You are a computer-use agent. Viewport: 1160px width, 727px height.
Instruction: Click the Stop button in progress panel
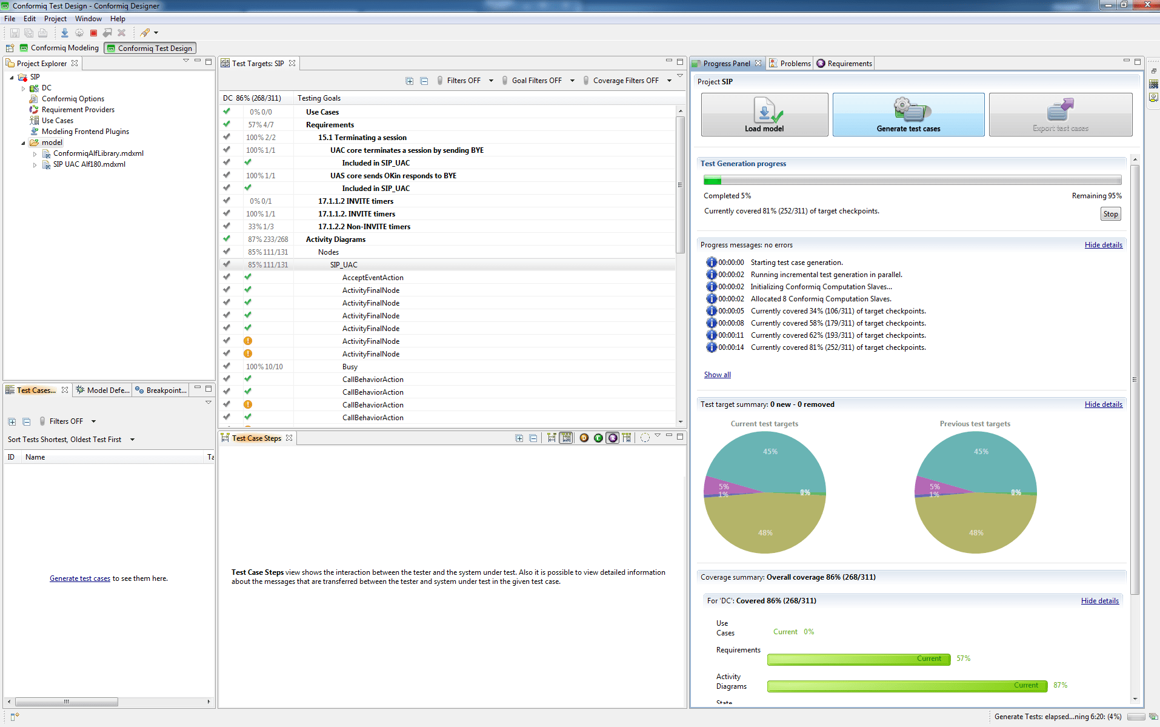click(1110, 214)
